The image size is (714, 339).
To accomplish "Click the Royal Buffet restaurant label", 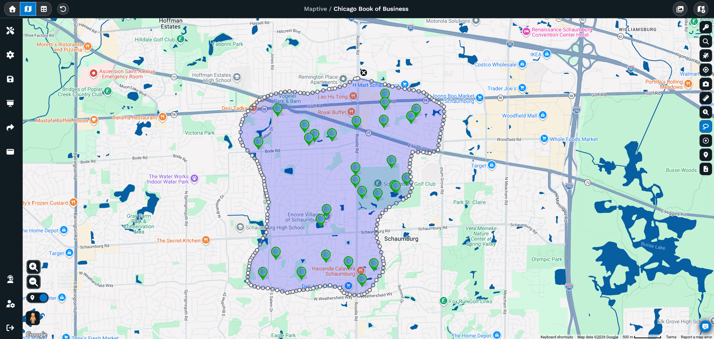I will coord(332,112).
